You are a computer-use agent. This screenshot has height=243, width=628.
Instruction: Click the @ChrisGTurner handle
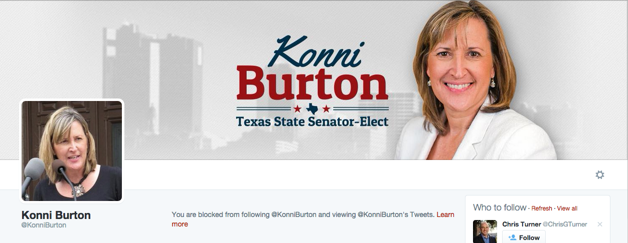[x=565, y=224]
